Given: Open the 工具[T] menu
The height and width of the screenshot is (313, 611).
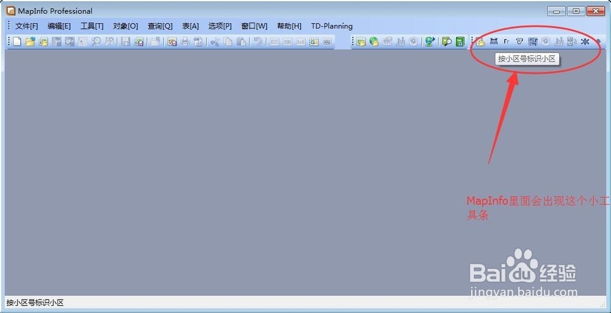Looking at the screenshot, I should pos(92,26).
